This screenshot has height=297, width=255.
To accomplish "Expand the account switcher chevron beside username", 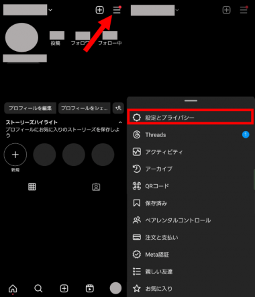I will point(50,10).
